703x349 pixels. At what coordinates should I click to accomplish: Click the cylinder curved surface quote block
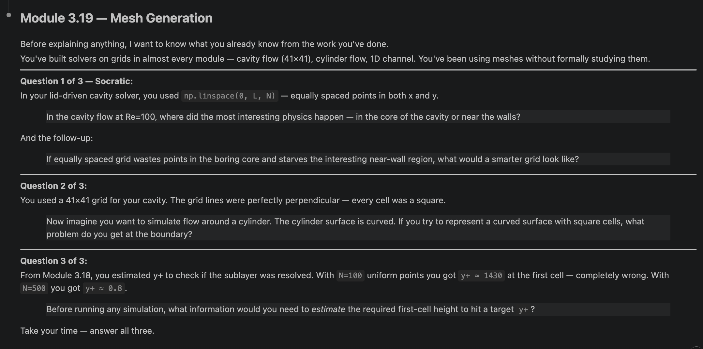[x=358, y=228]
